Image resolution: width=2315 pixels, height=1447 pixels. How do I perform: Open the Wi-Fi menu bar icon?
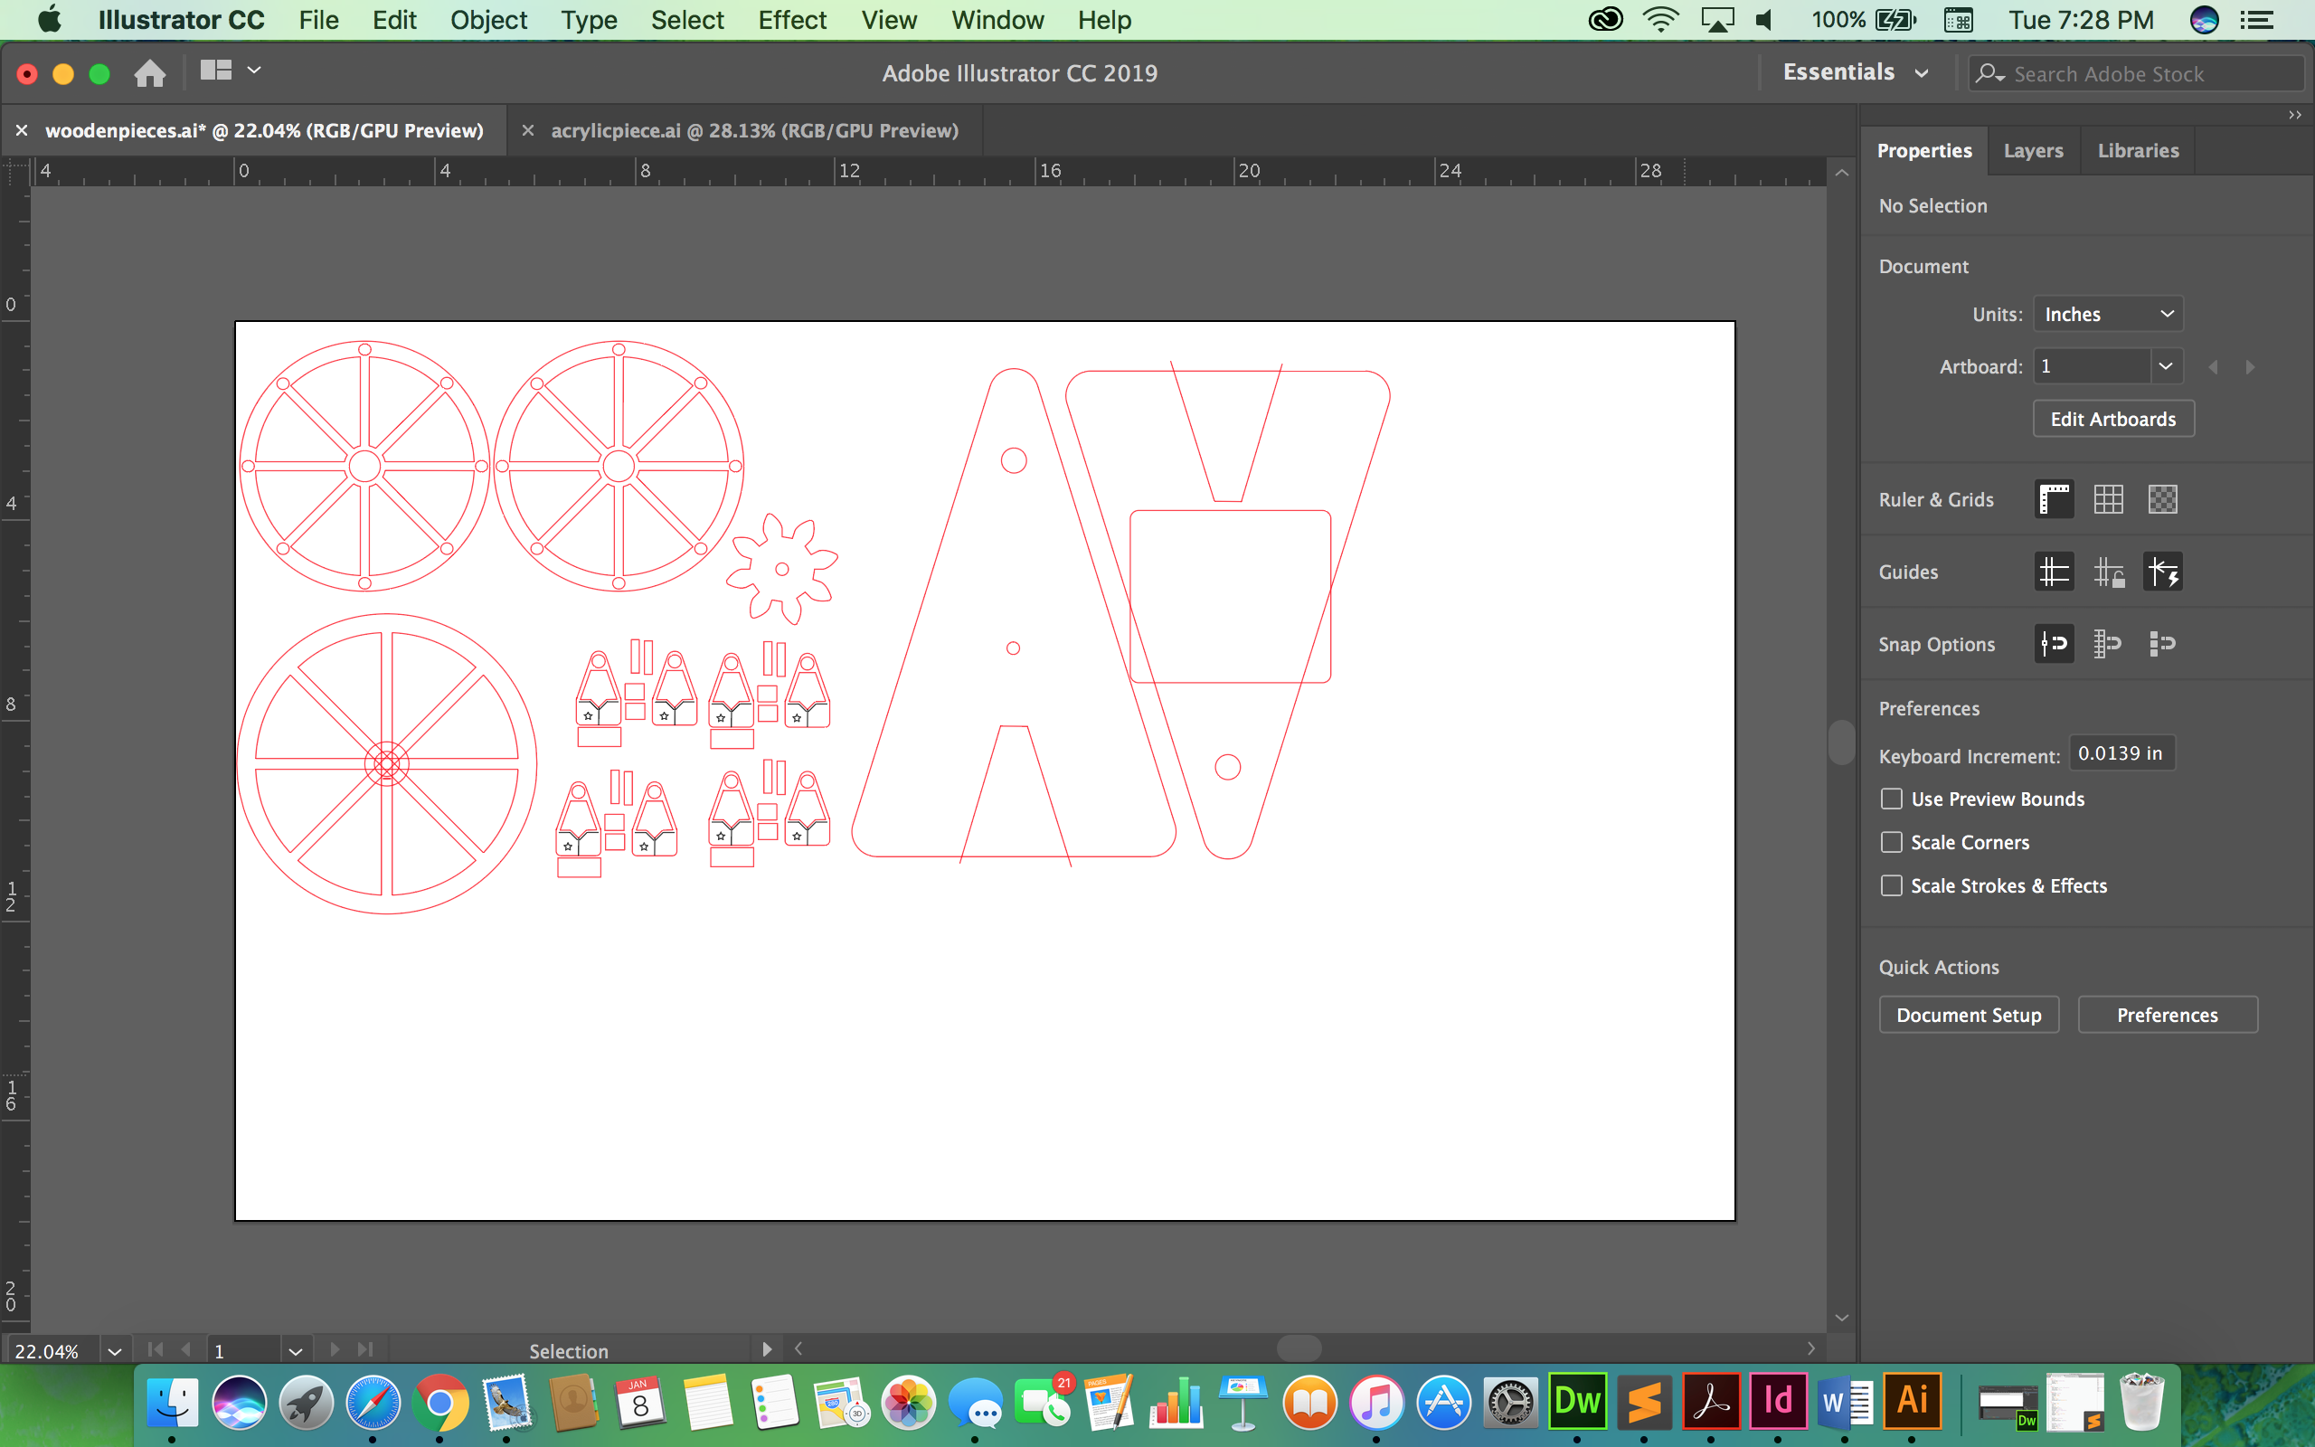tap(1660, 19)
